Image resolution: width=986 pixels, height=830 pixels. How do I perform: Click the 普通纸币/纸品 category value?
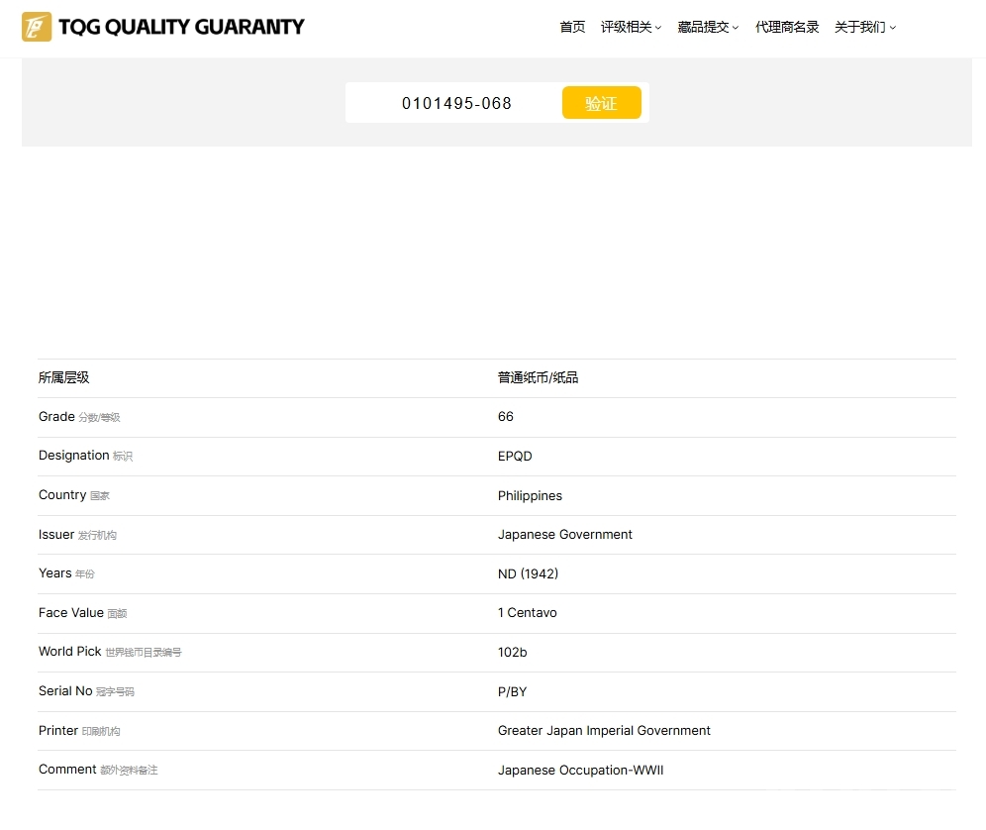[x=539, y=377]
